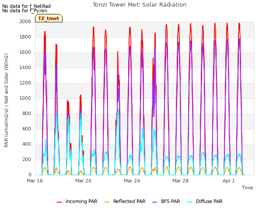
Task: Click the 1200 y-axis tick label
Action: 25,83
